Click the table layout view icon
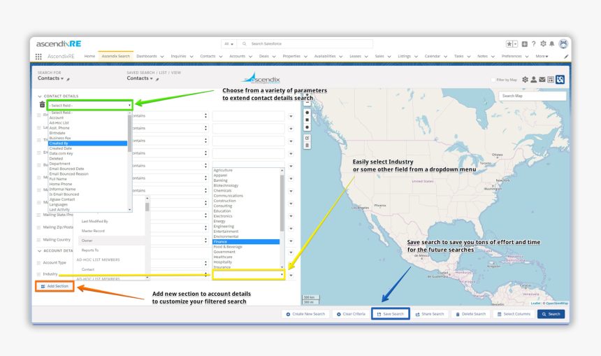601x356 pixels. pos(551,80)
